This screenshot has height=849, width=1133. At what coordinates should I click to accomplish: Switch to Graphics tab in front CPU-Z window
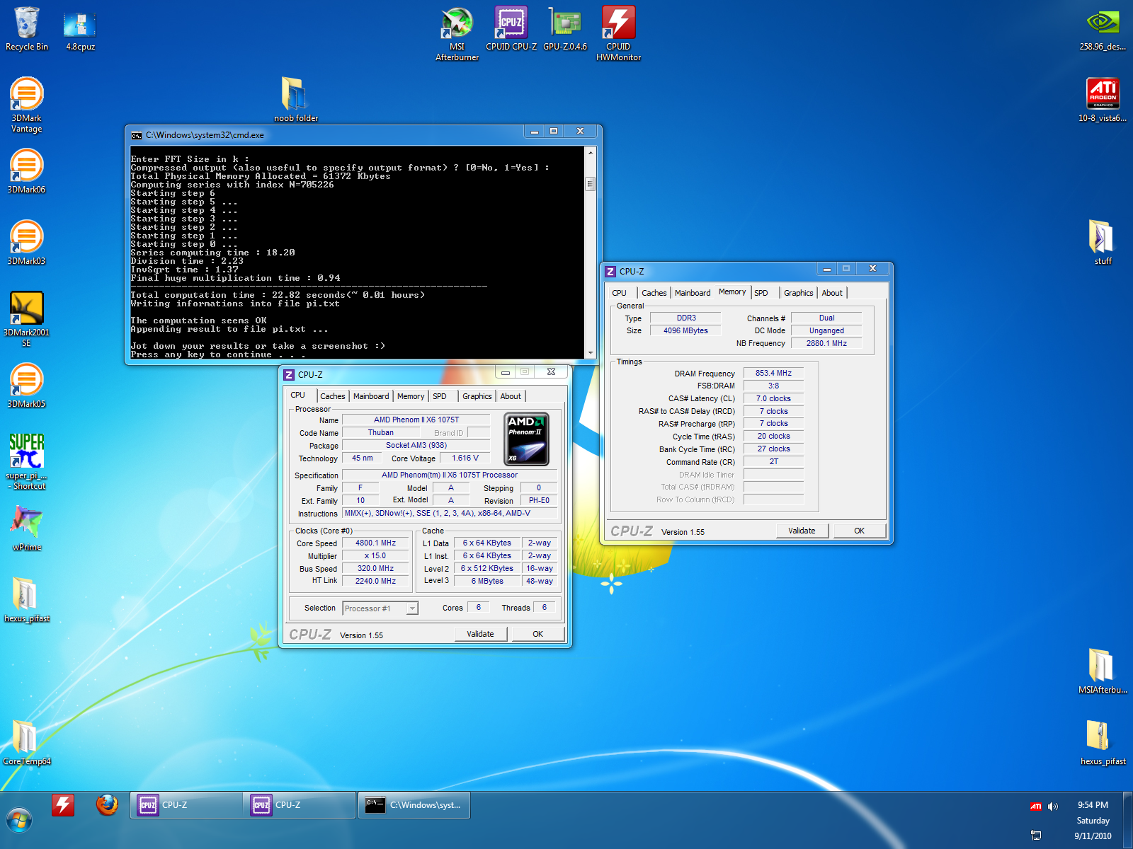[x=477, y=396]
